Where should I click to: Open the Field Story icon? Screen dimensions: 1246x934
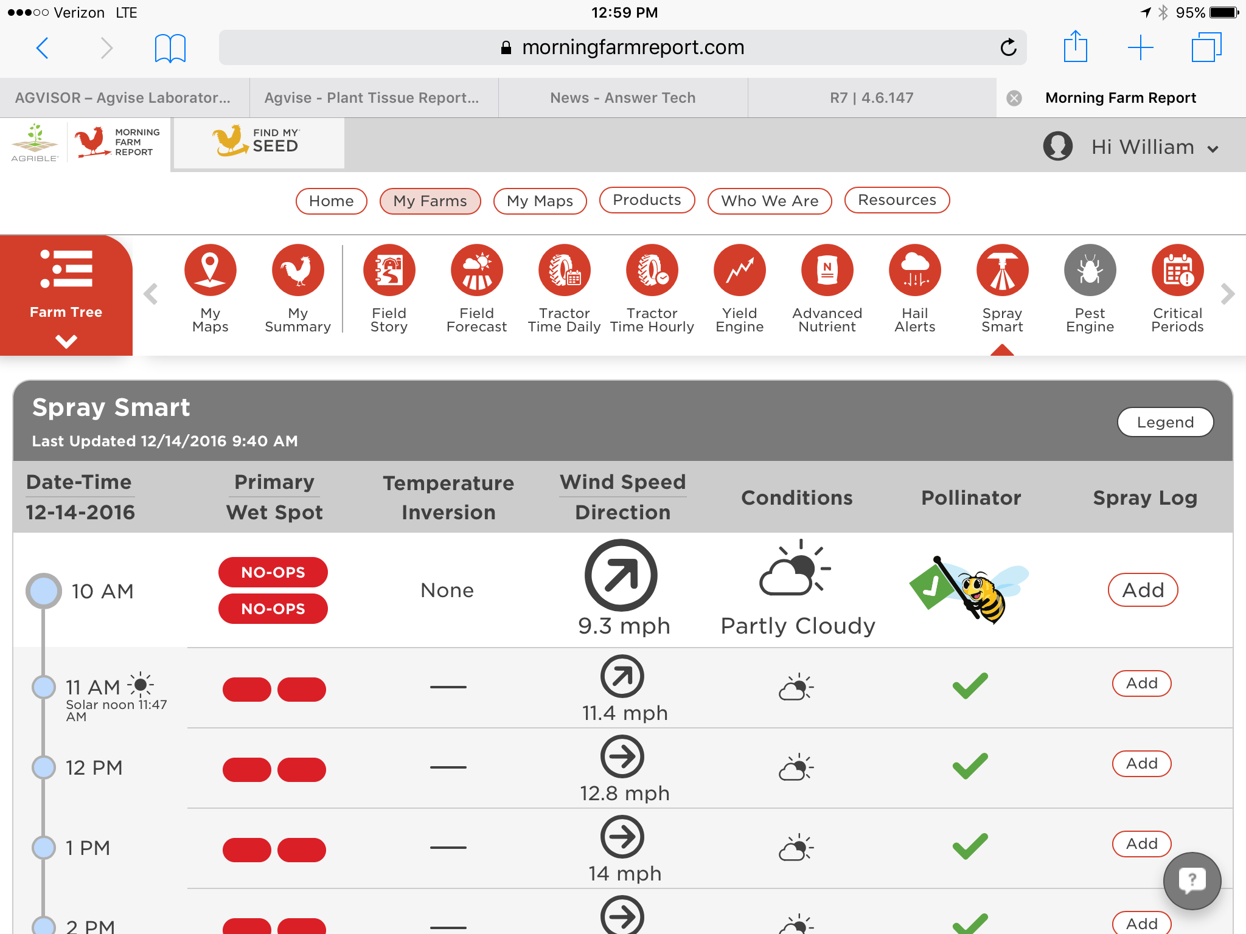click(x=389, y=271)
